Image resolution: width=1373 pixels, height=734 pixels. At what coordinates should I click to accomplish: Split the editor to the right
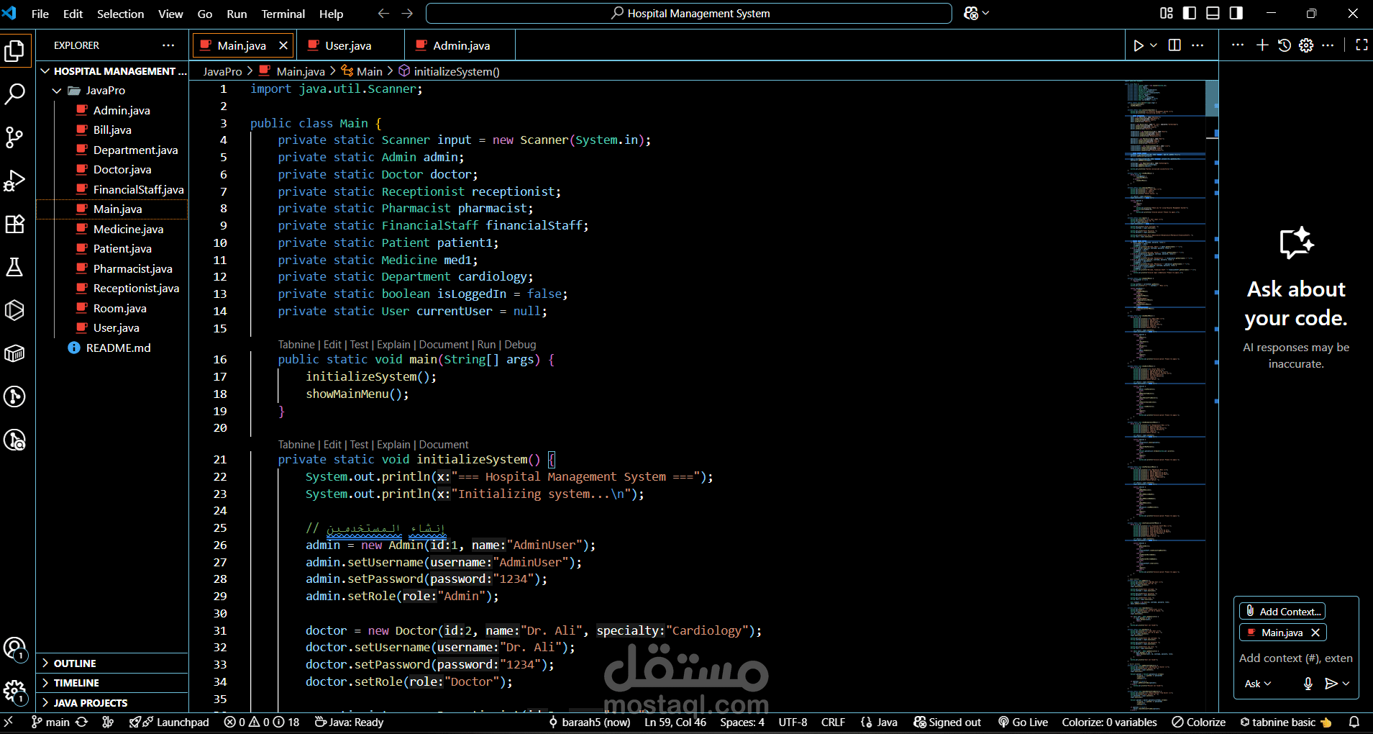pyautogui.click(x=1174, y=45)
